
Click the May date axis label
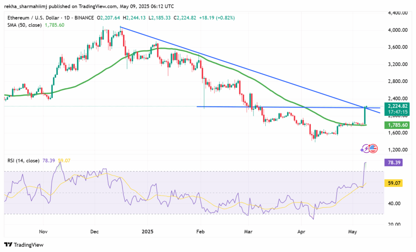tap(352, 232)
